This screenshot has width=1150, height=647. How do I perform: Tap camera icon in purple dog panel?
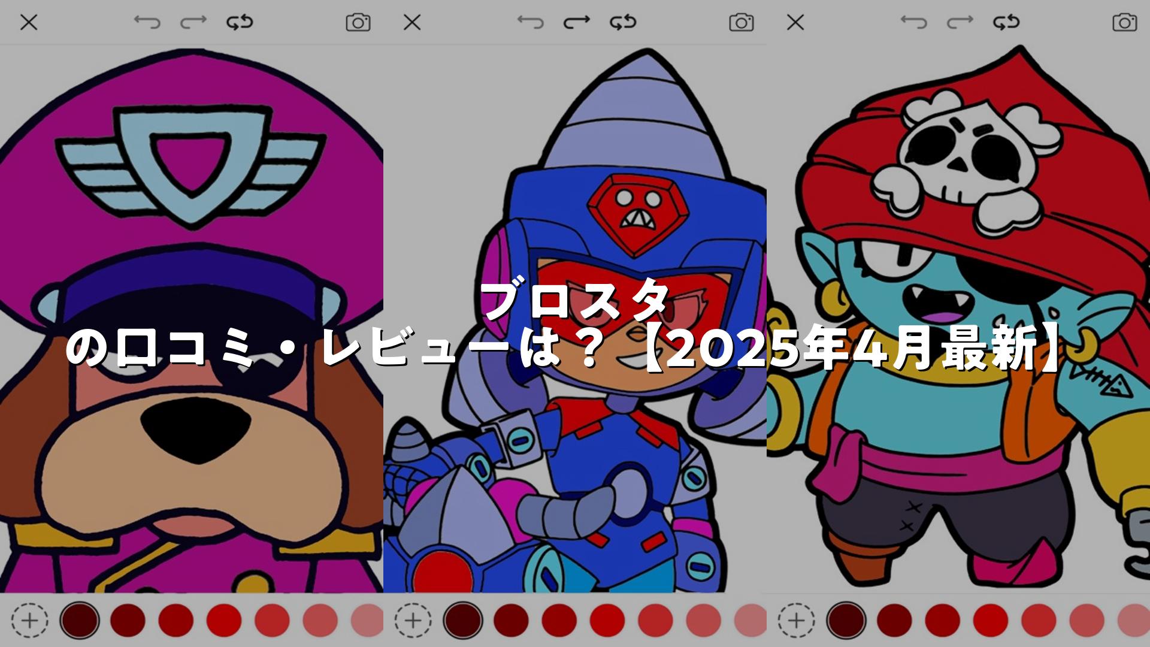pos(358,23)
